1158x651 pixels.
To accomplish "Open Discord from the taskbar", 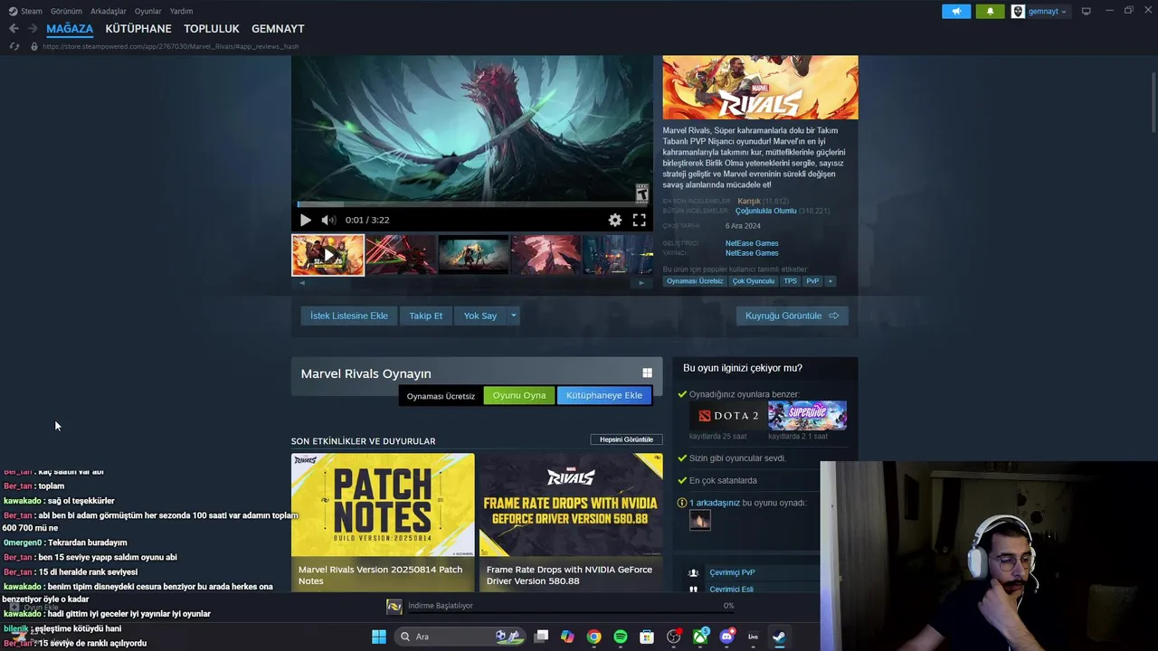I will (x=726, y=637).
